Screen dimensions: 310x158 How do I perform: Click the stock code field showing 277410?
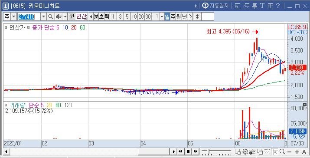[29, 17]
